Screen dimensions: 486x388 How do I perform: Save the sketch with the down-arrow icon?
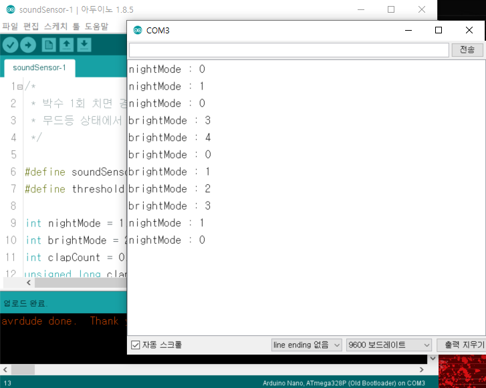(84, 45)
